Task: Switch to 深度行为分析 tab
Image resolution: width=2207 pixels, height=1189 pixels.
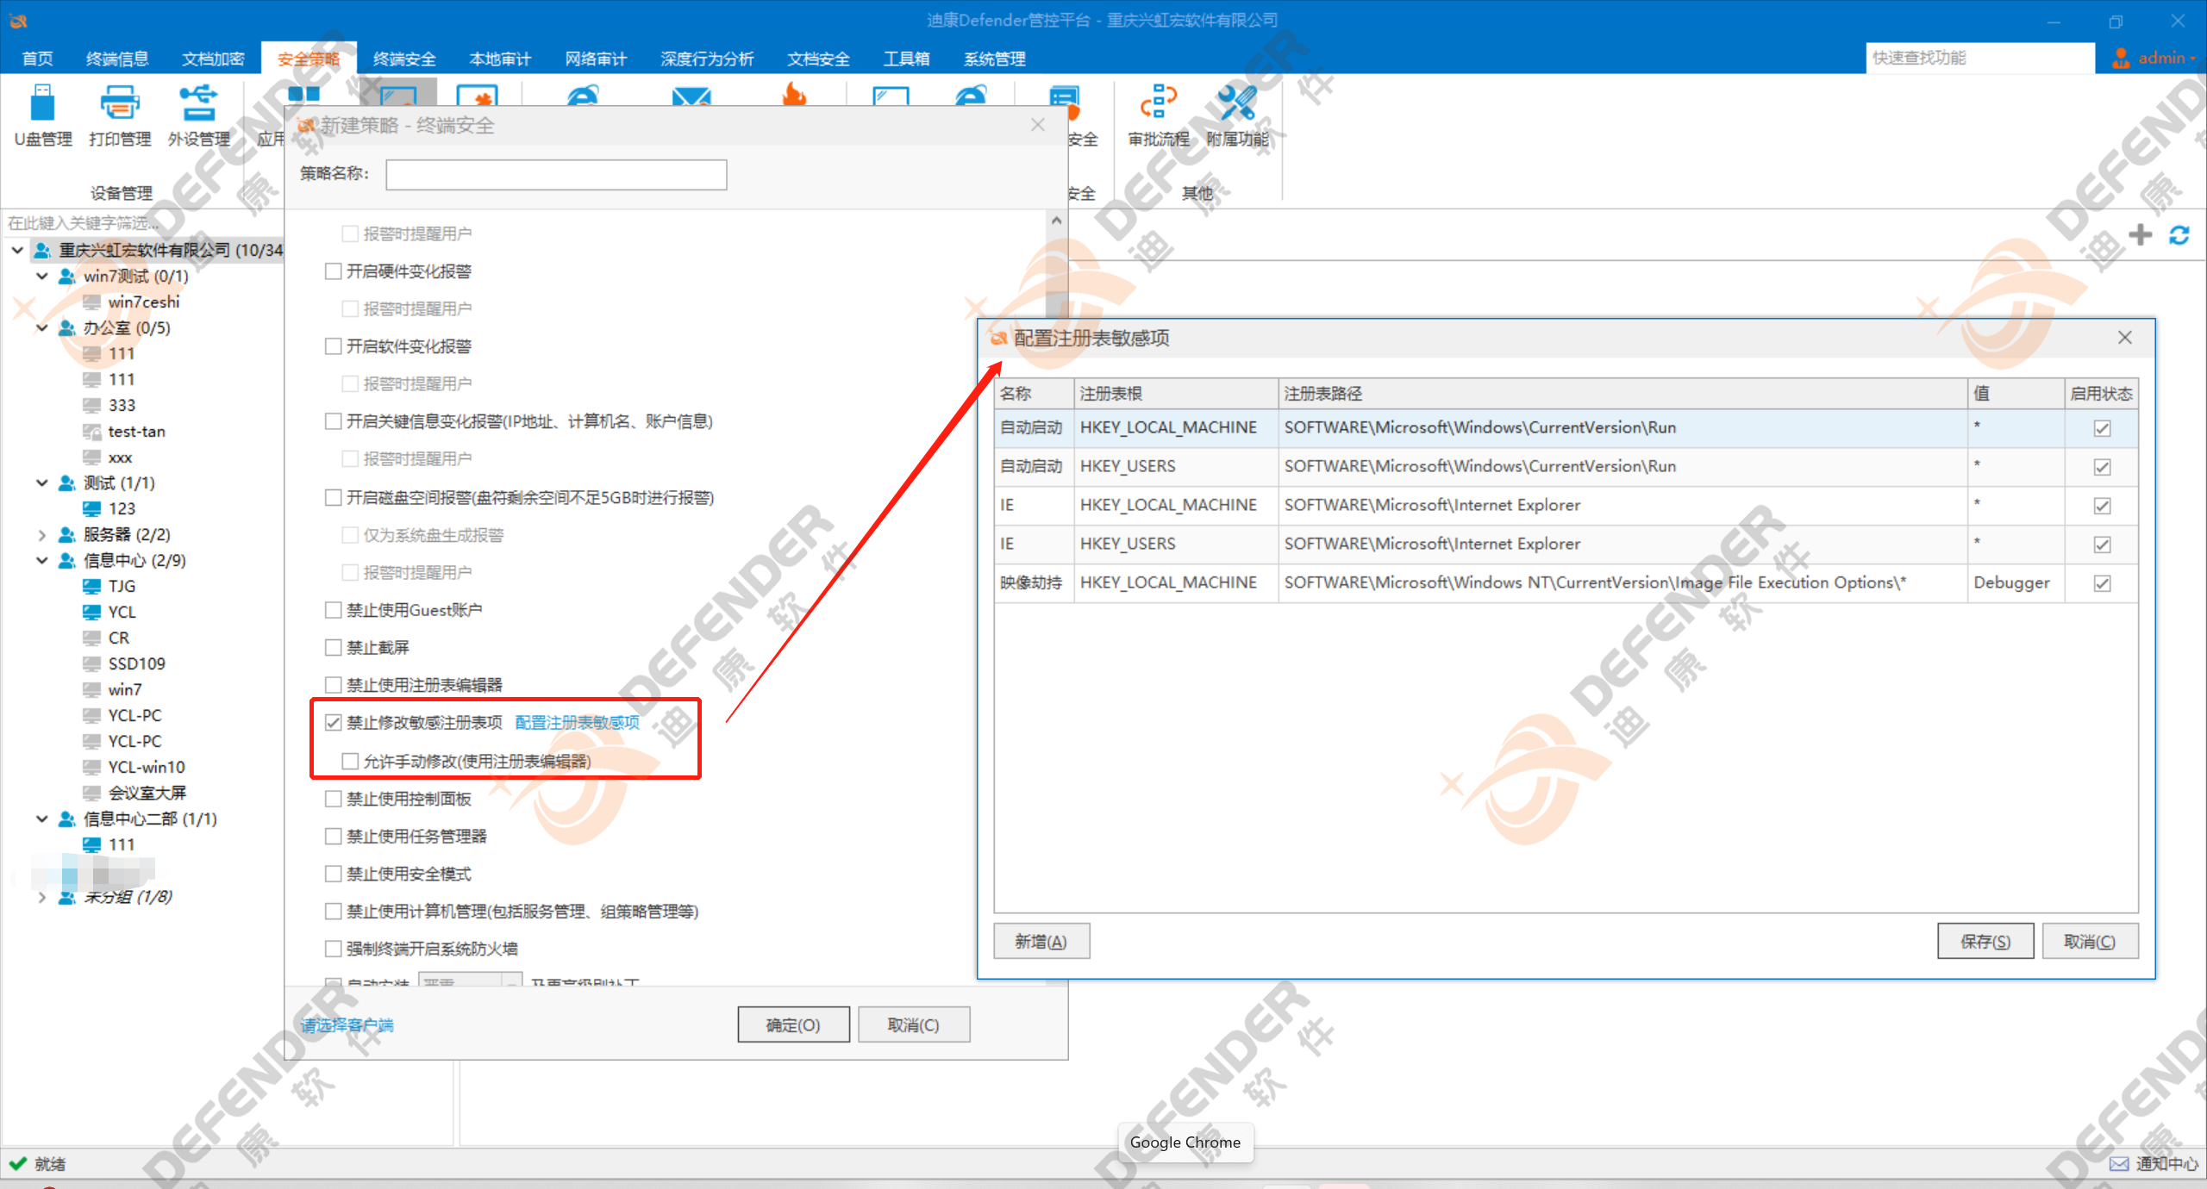Action: (707, 59)
